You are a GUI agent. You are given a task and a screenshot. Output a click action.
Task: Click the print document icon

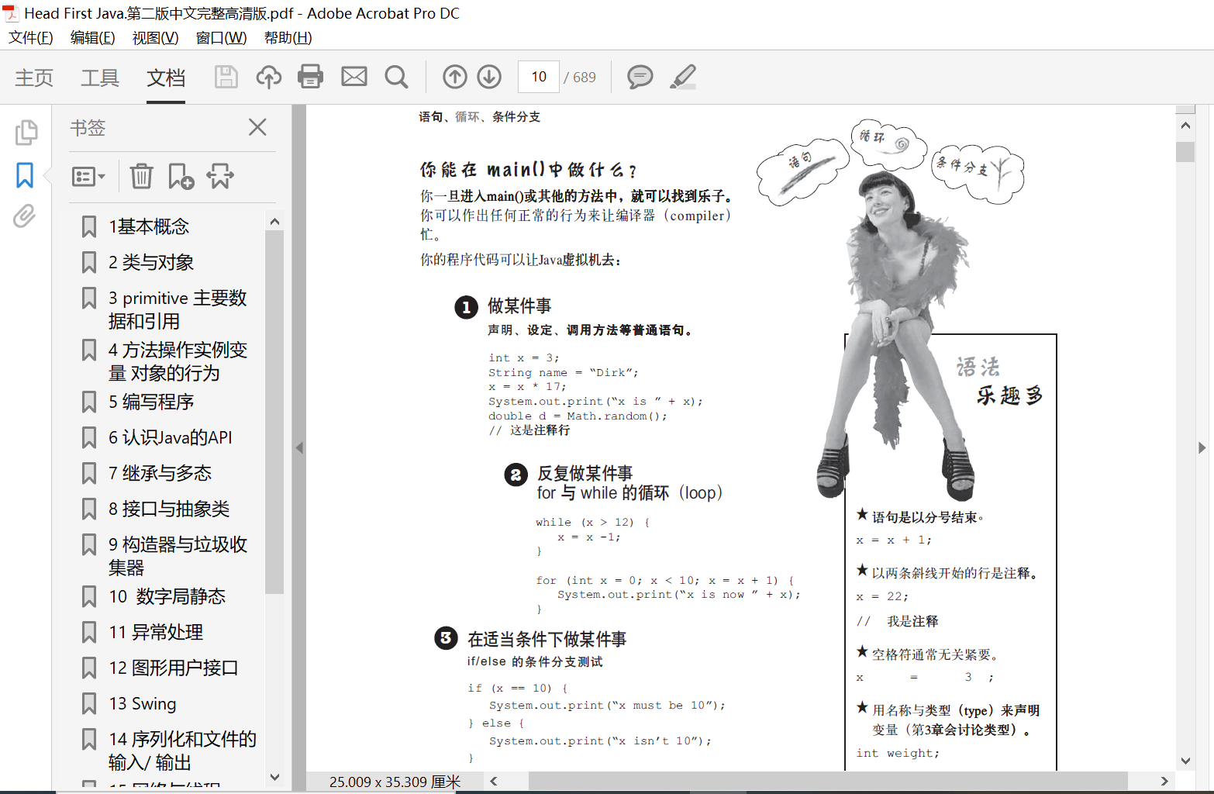[x=311, y=77]
